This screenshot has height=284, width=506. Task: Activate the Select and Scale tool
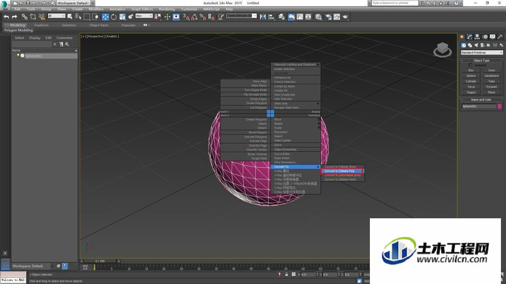click(x=122, y=17)
